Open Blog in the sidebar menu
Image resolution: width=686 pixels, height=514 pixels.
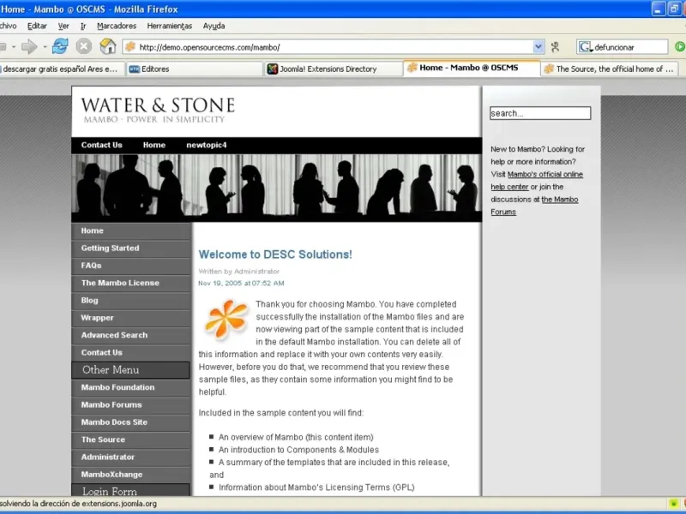click(x=131, y=301)
